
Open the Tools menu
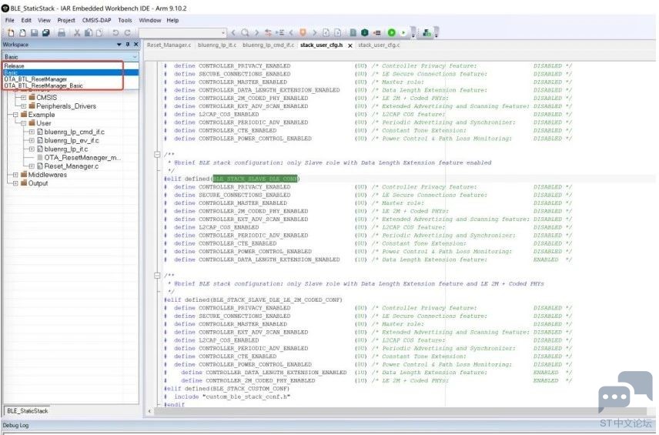coord(125,20)
